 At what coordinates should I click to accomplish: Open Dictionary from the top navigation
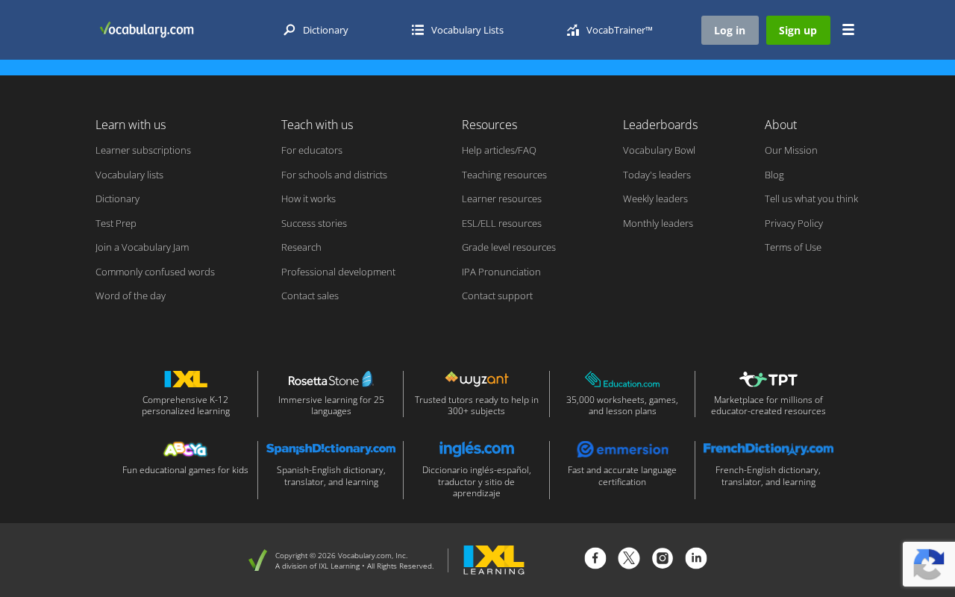click(316, 30)
